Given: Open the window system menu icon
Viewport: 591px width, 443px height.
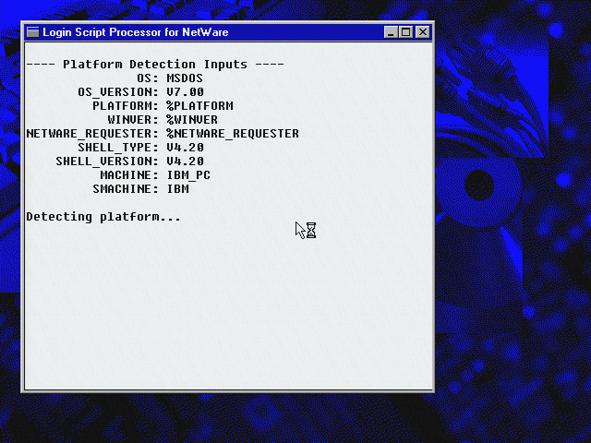Looking at the screenshot, I should (33, 32).
